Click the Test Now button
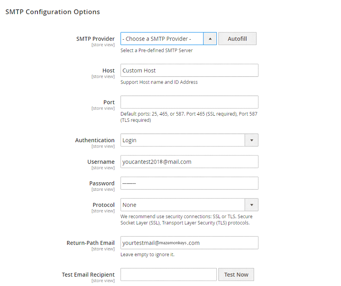The width and height of the screenshot is (341, 286). click(236, 275)
